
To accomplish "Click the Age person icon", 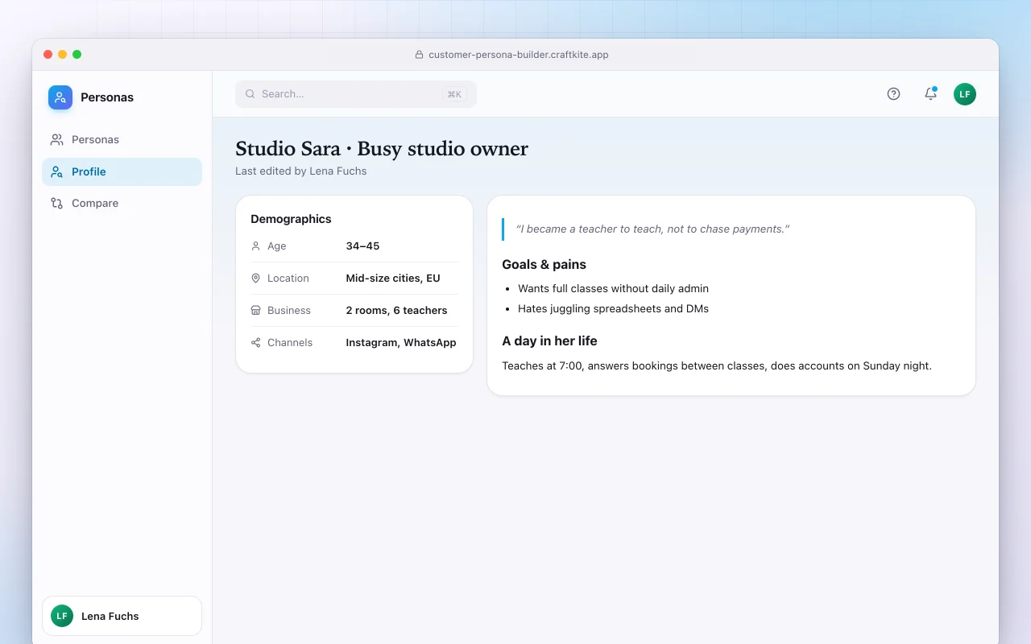I will point(256,246).
